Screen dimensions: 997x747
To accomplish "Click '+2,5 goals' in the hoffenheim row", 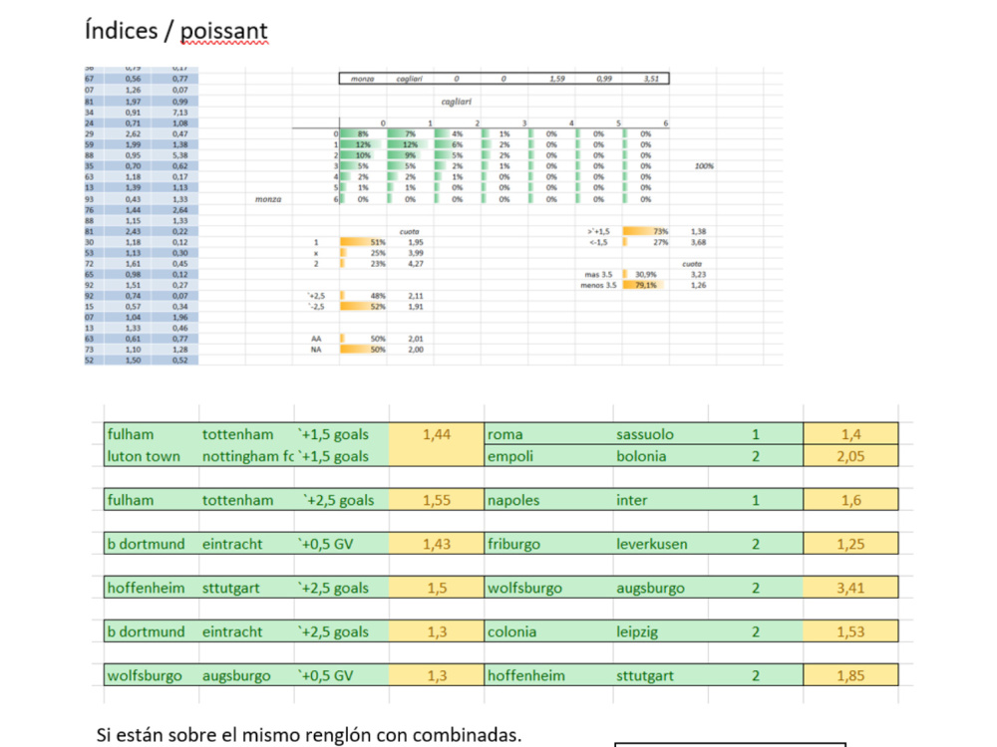I will [x=333, y=588].
